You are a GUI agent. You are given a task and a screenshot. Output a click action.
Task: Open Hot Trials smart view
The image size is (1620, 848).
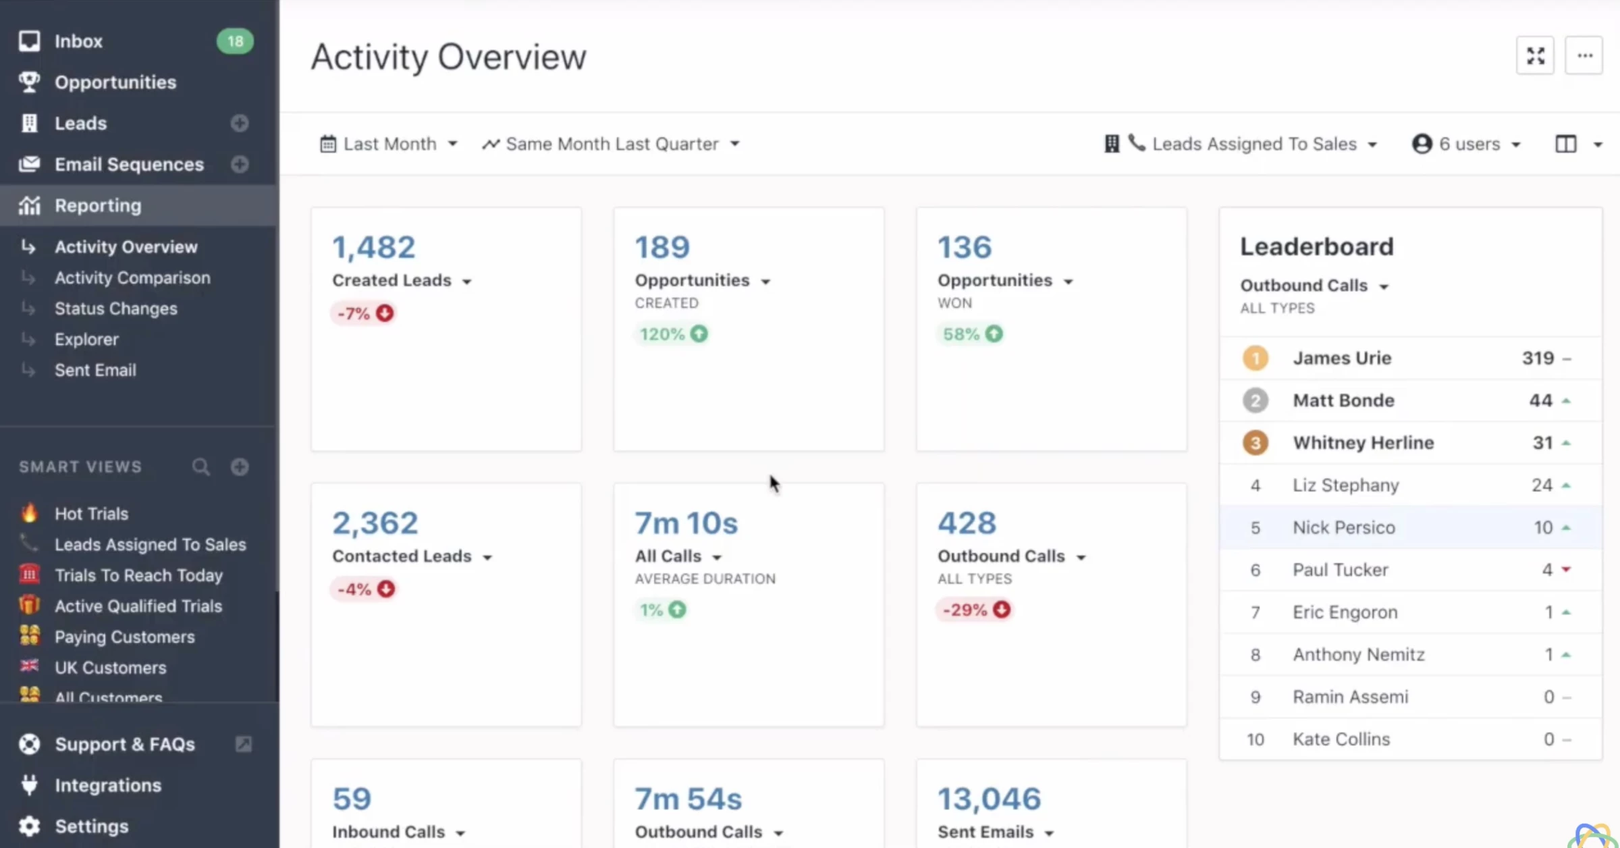(x=91, y=514)
